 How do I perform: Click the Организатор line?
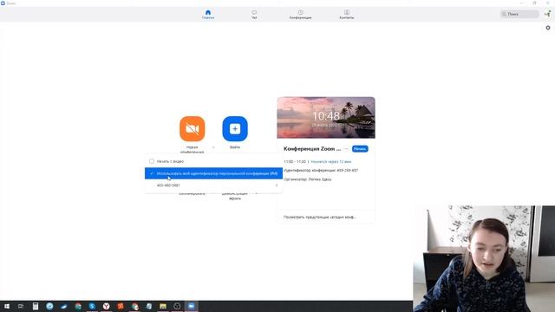coord(307,179)
